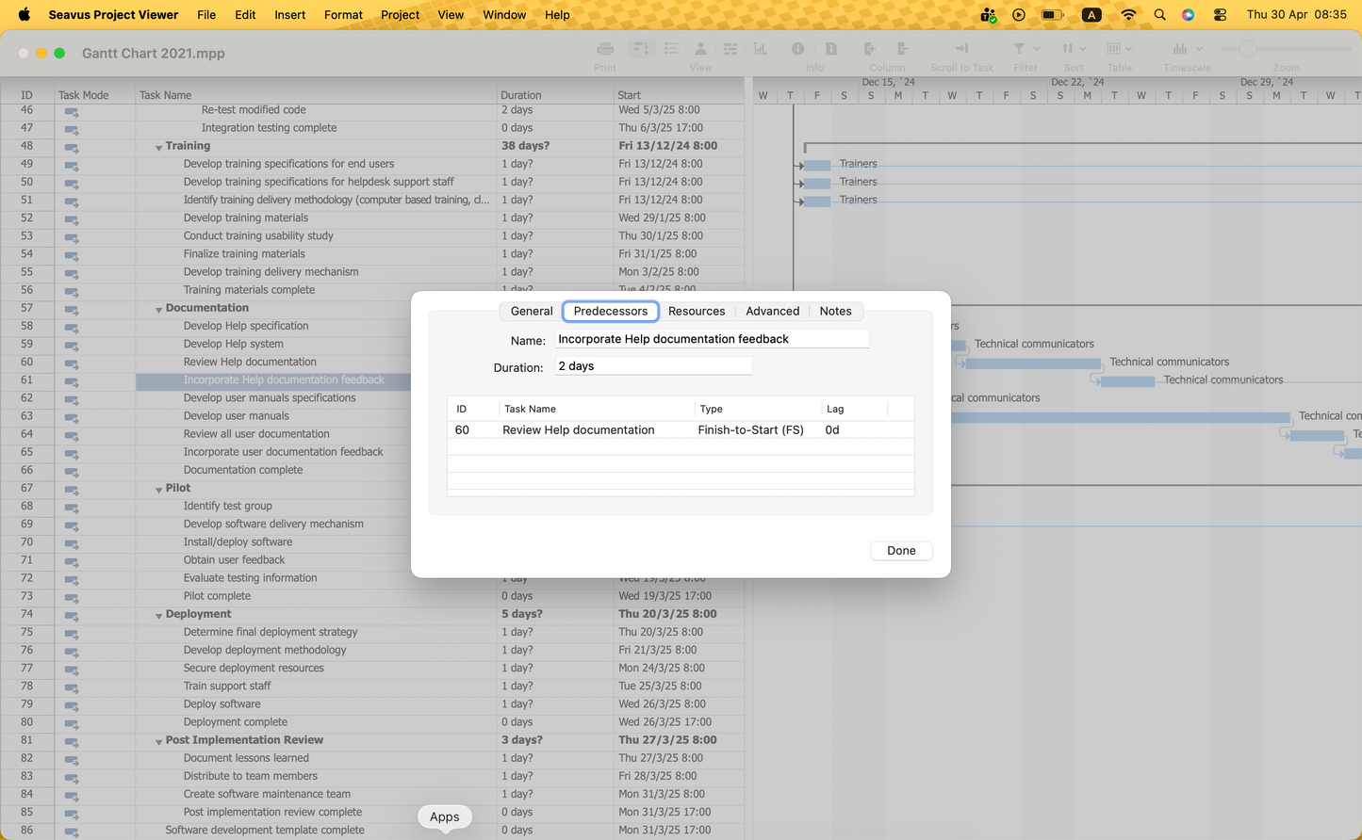Collapse the Post Implementation Review group
This screenshot has height=840, width=1362.
click(158, 741)
